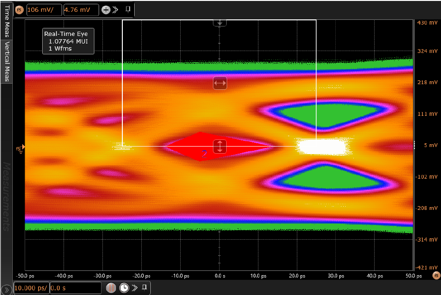Select the clock icon on the bottom toolbar
This screenshot has height=295, width=441.
pos(124,287)
